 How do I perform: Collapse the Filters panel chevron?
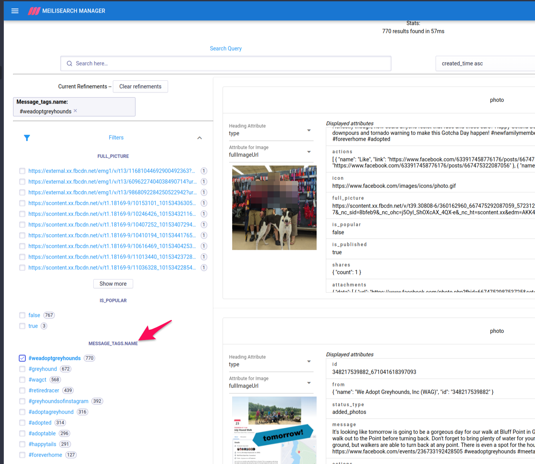(200, 138)
